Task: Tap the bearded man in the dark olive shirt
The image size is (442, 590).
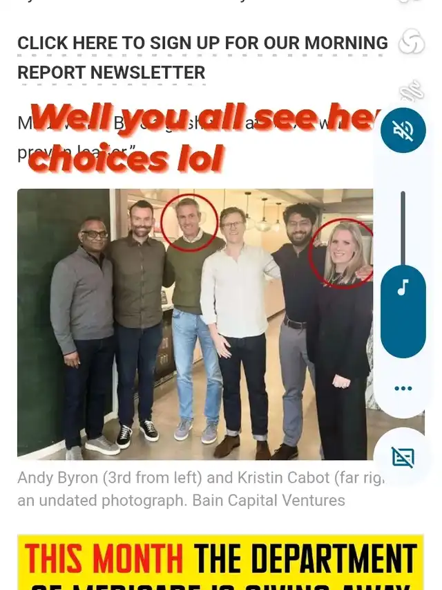Action: coord(138,324)
